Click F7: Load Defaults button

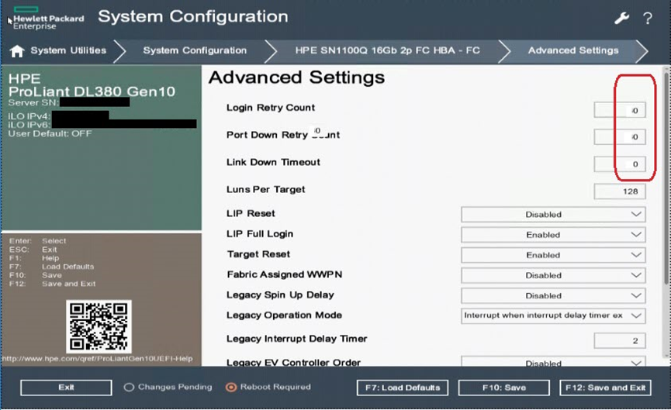pos(403,388)
